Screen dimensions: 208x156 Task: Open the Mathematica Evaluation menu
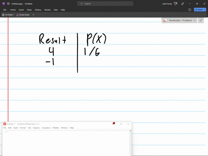pyautogui.click(x=46, y=128)
